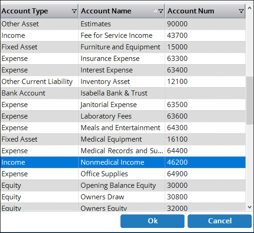This screenshot has height=233, width=254.
Task: Click account number 16100
Action: [x=177, y=139]
